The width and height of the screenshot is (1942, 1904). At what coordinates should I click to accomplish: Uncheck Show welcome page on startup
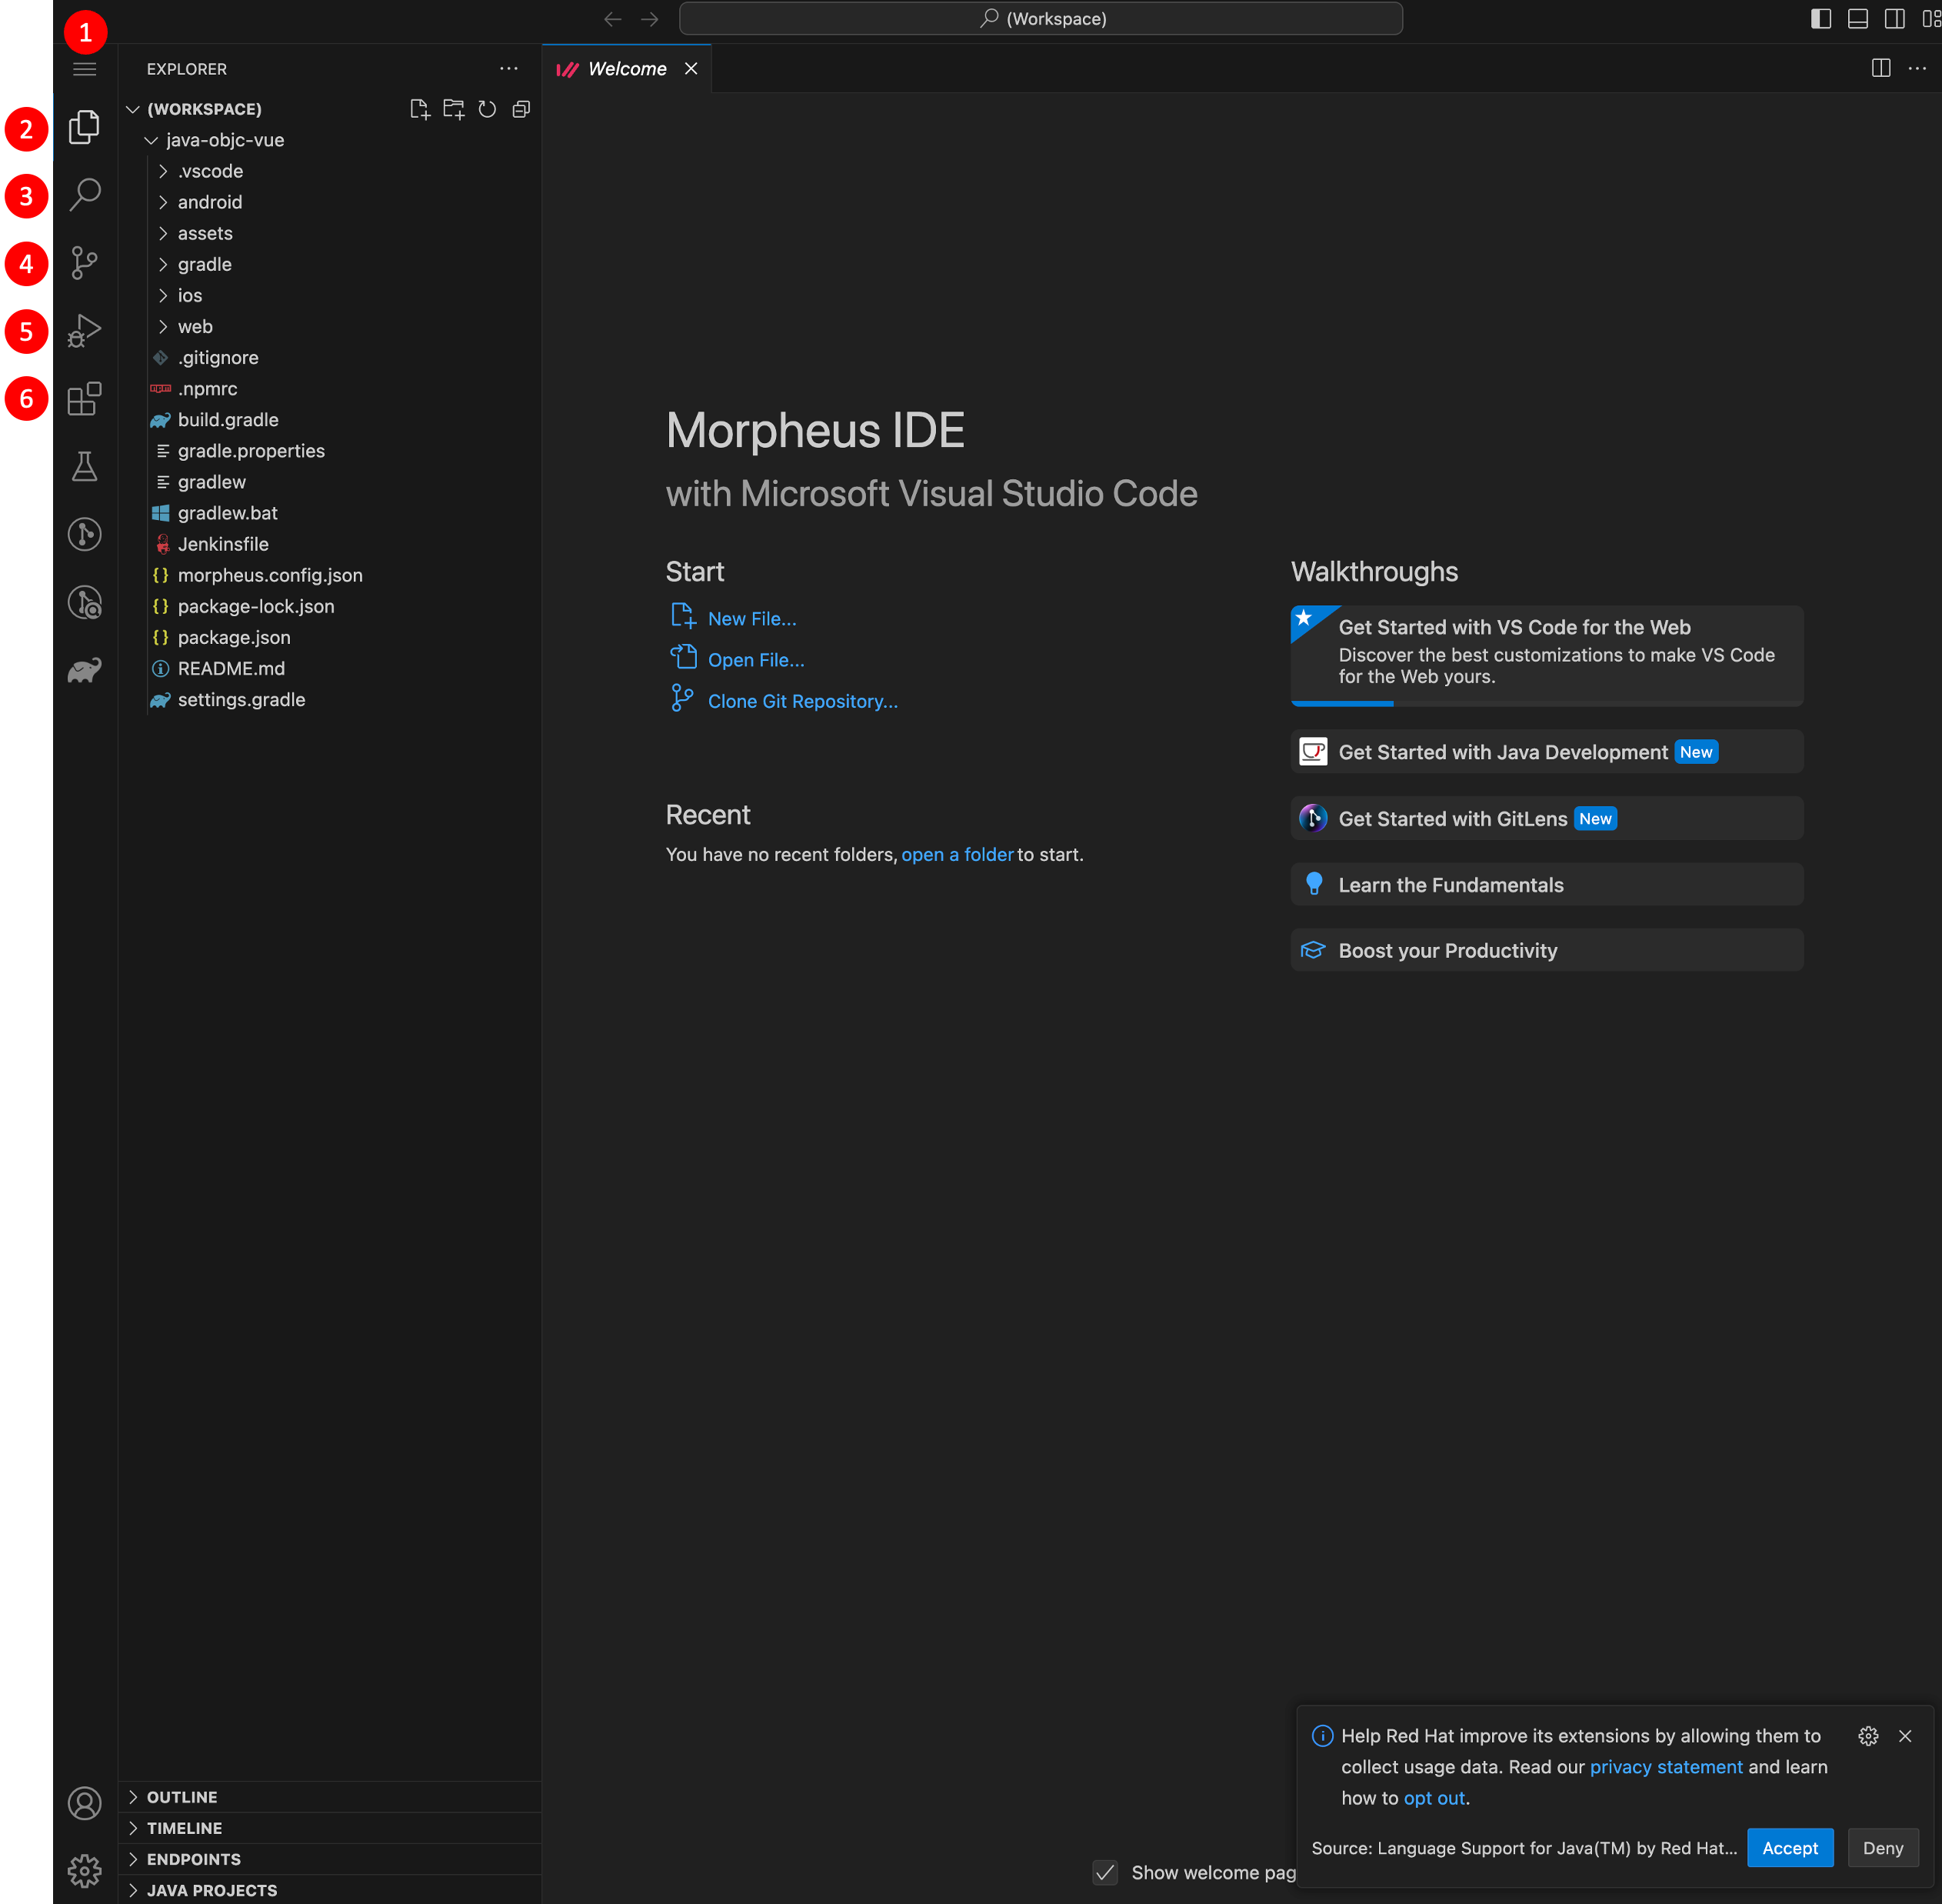pos(1104,1872)
